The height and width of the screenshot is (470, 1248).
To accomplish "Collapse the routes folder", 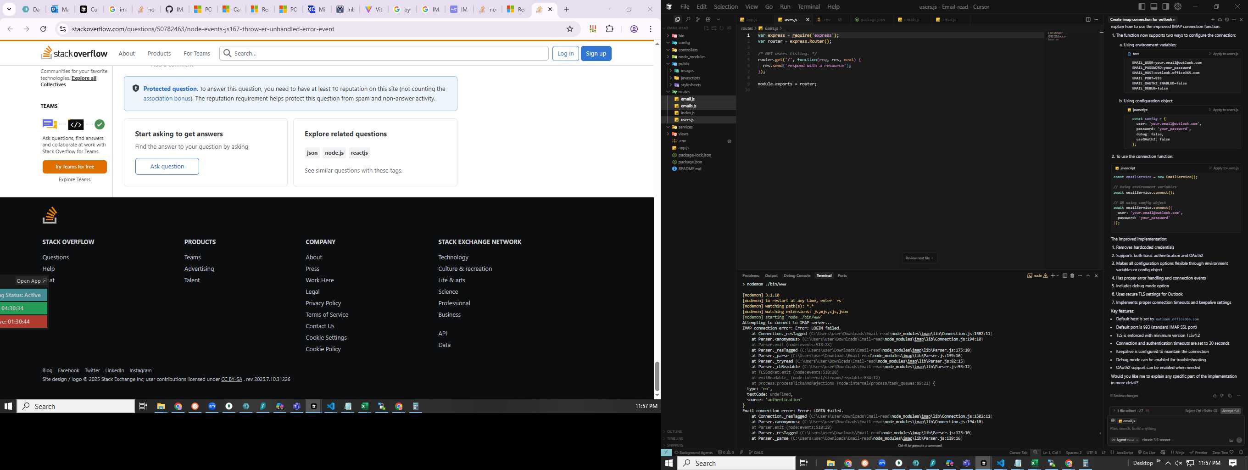I will coord(699,92).
